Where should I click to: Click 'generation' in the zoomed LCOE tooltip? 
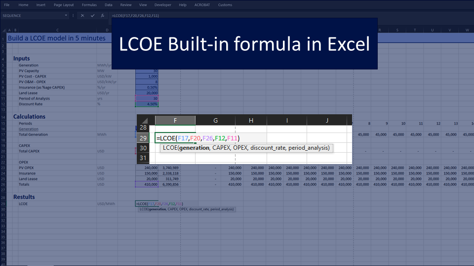194,148
